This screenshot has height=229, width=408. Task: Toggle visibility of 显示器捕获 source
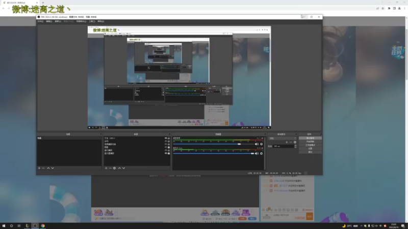166,153
